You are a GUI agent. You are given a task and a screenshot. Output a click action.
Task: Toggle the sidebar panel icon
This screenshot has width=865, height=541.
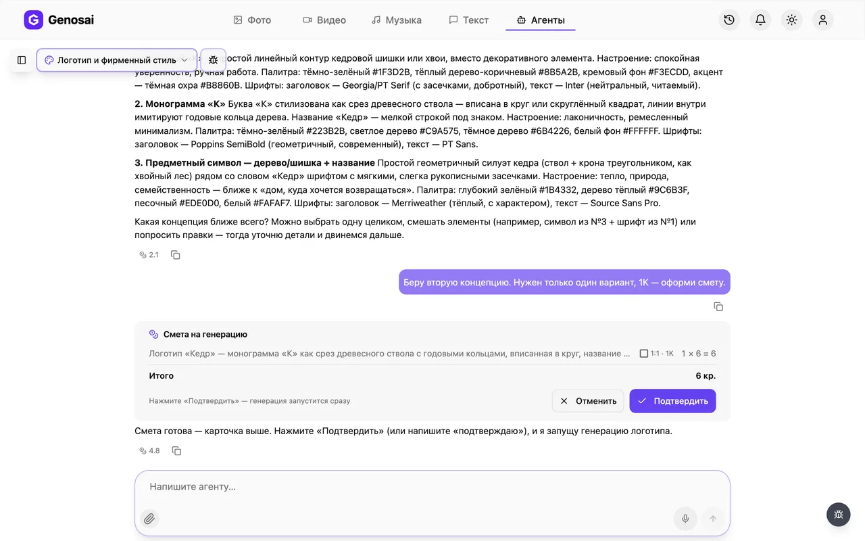point(22,60)
